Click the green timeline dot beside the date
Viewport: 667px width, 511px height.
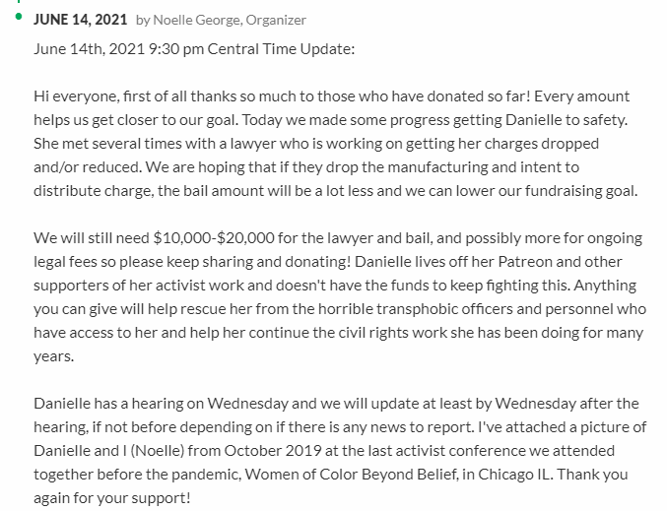point(21,20)
